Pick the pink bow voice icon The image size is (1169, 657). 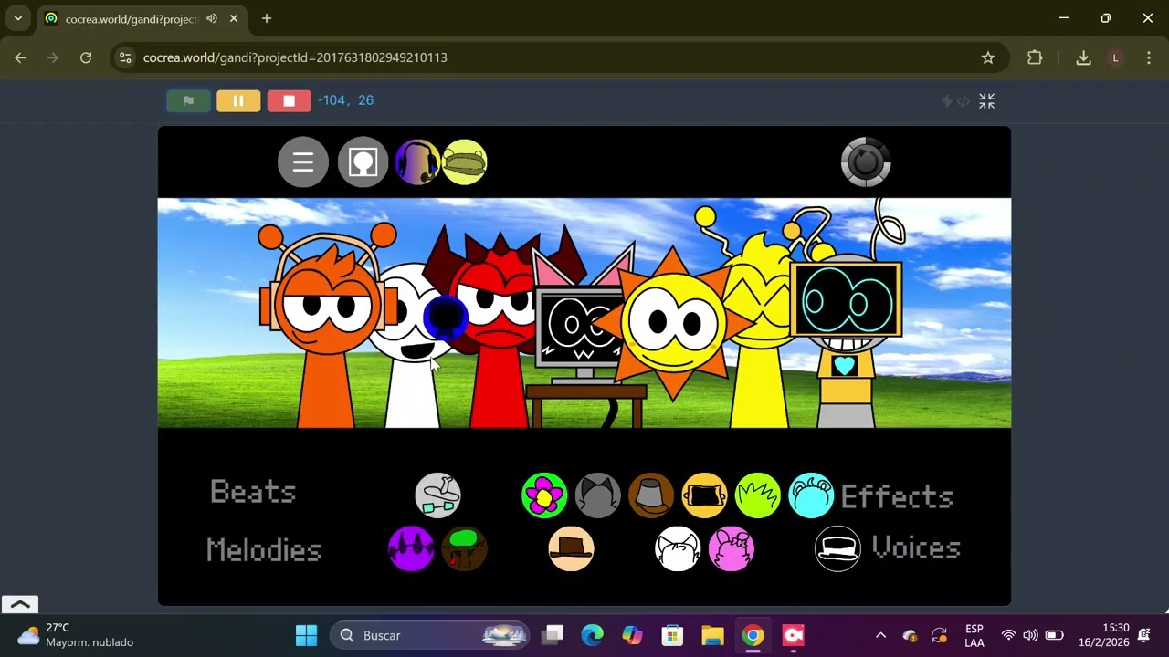pos(732,548)
